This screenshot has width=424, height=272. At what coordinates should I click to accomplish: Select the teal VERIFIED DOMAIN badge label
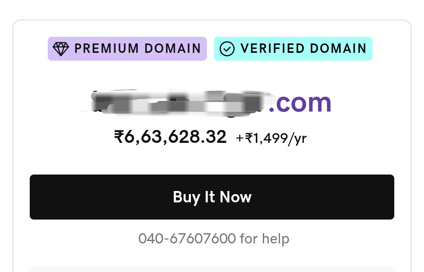click(x=293, y=49)
